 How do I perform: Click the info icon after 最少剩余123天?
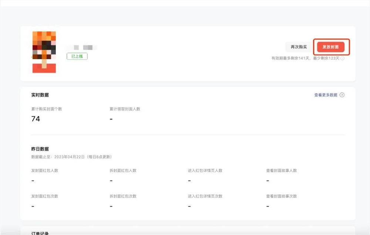(x=342, y=58)
